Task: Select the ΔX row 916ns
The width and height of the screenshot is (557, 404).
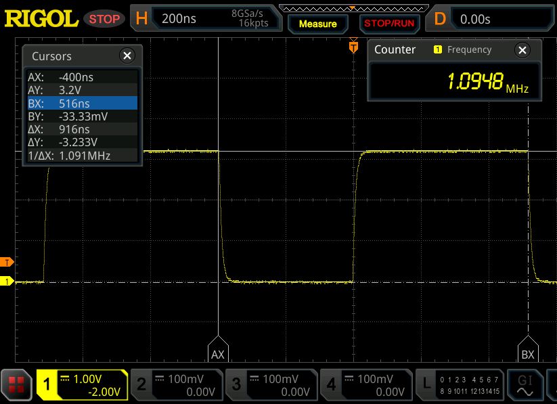Action: coord(83,129)
